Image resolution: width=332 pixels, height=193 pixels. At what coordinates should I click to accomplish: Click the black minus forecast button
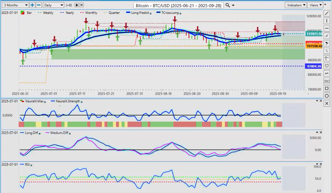(81, 5)
